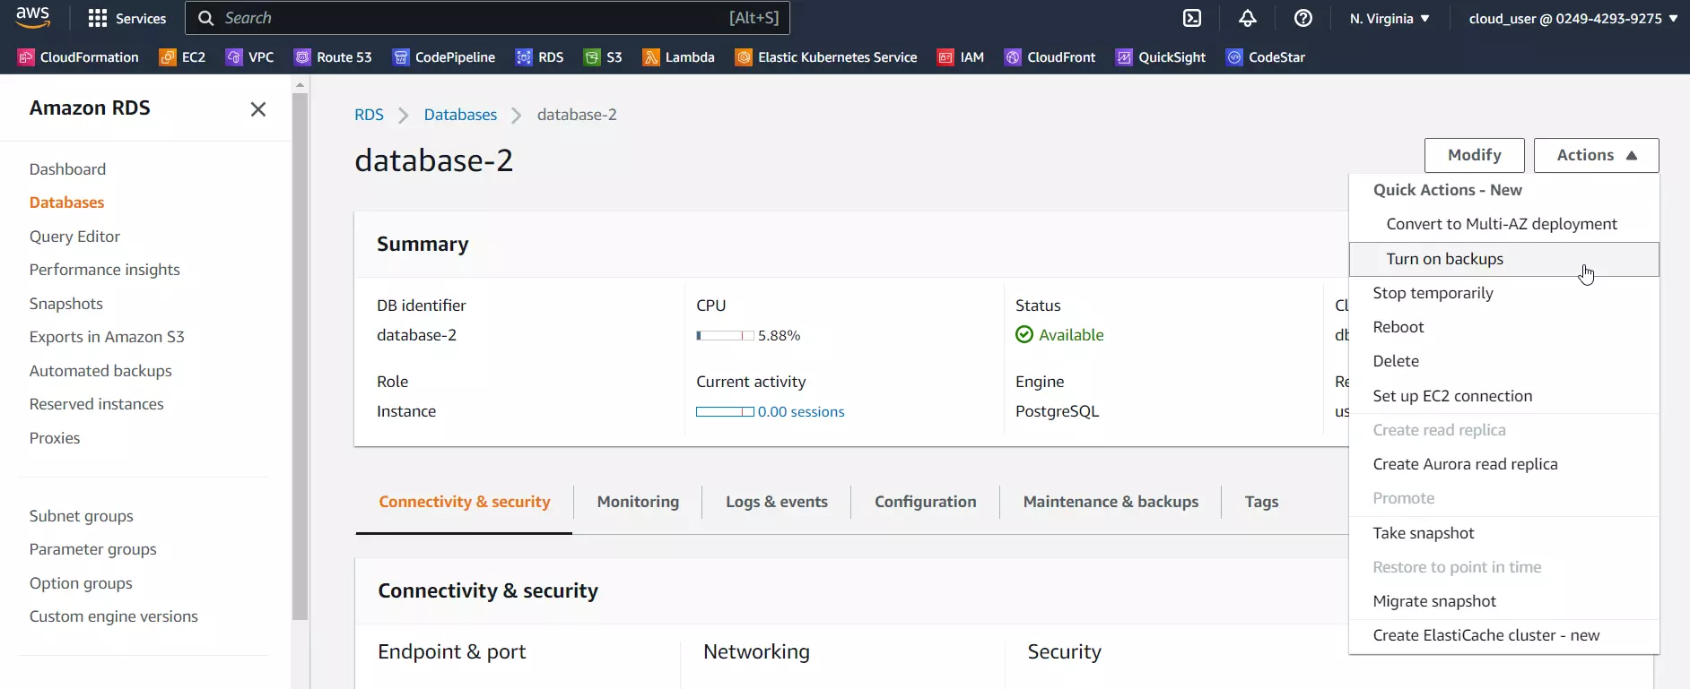Screen dimensions: 1690x689
Task: Open the N. Virginia region dropdown
Action: point(1389,18)
